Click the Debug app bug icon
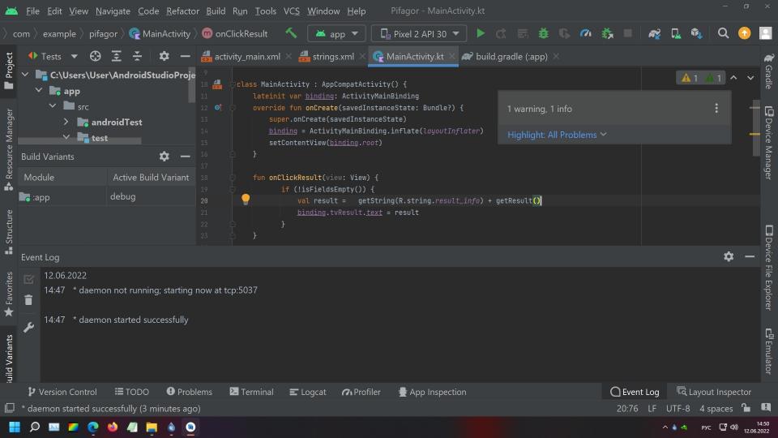 pos(543,33)
